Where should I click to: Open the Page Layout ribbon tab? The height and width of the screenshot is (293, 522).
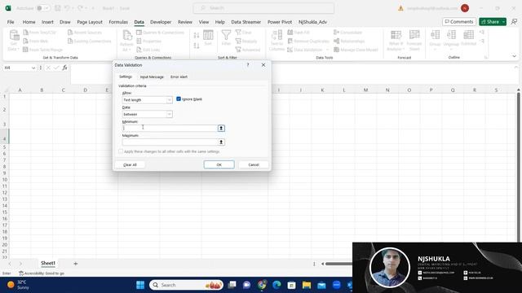tap(90, 22)
